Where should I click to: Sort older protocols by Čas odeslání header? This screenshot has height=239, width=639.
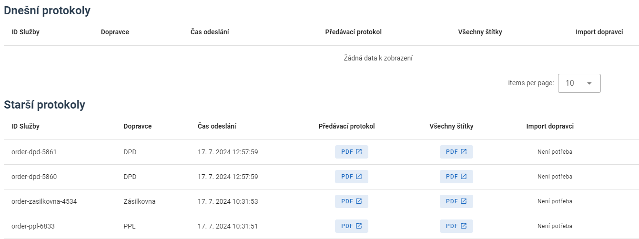click(x=217, y=126)
